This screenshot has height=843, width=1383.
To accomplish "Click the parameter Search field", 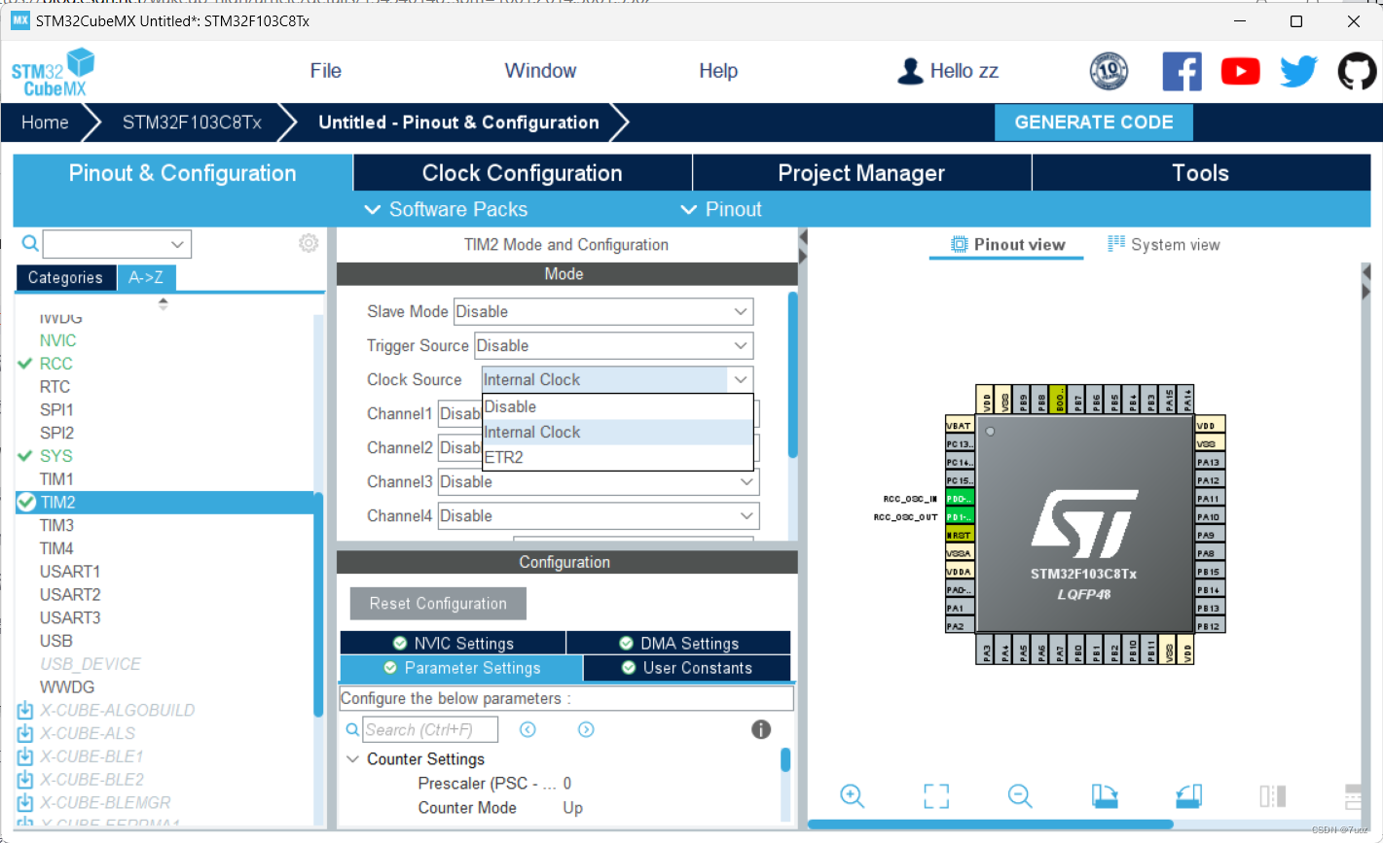I will 430,729.
